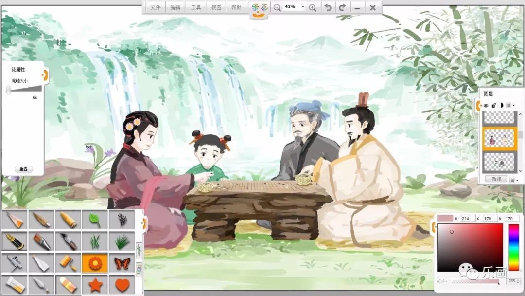Click 新建 to create new layer
525x296 pixels.
pyautogui.click(x=496, y=179)
